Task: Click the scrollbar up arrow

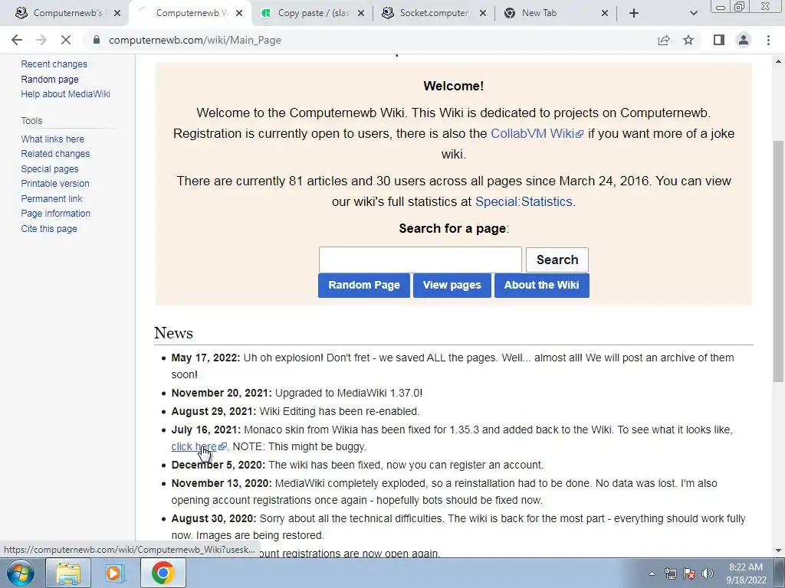Action: [x=778, y=61]
